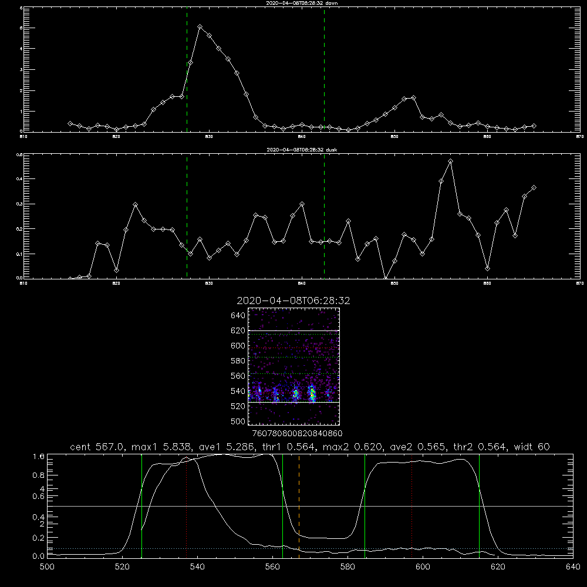
Task: Click the heatmap y-axis label 640
Action: [238, 316]
